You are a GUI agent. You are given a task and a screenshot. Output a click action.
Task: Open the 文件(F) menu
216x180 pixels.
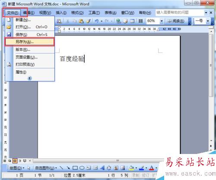[13, 13]
